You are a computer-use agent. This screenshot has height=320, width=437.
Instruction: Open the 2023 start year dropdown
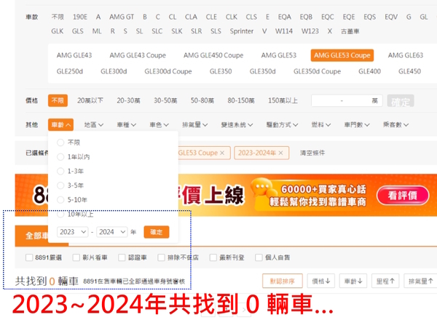[x=73, y=232]
